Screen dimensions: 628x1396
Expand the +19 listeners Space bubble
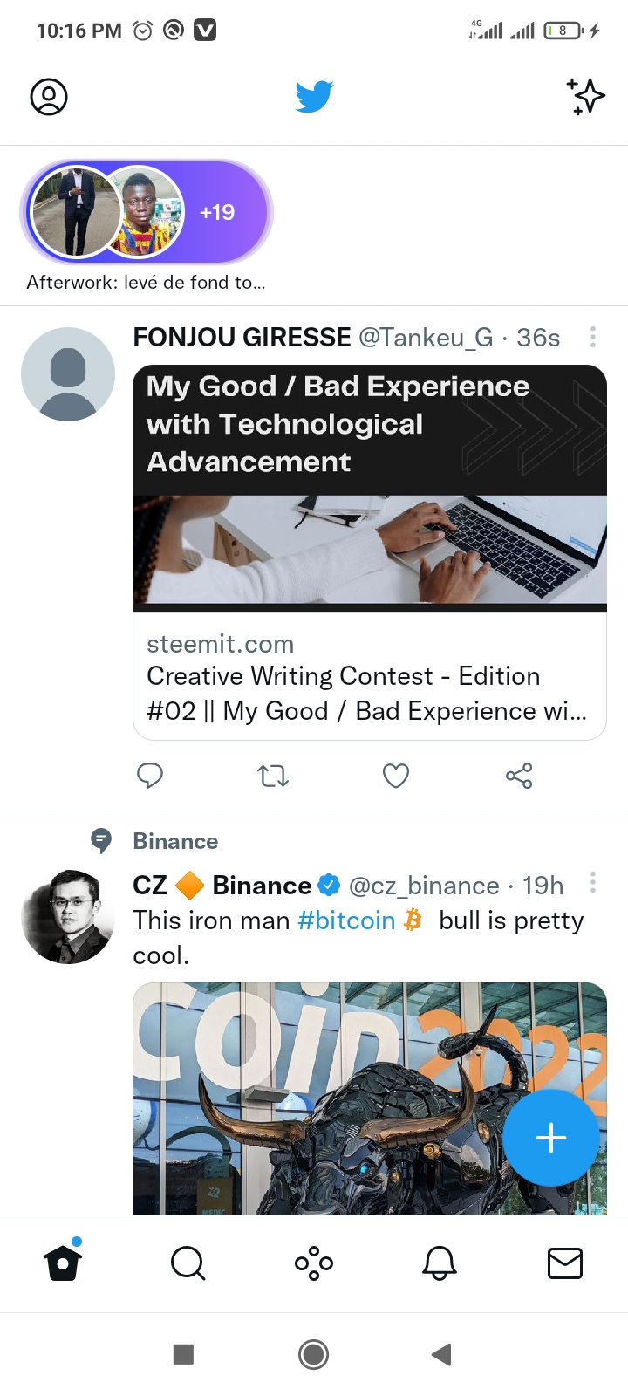[147, 212]
